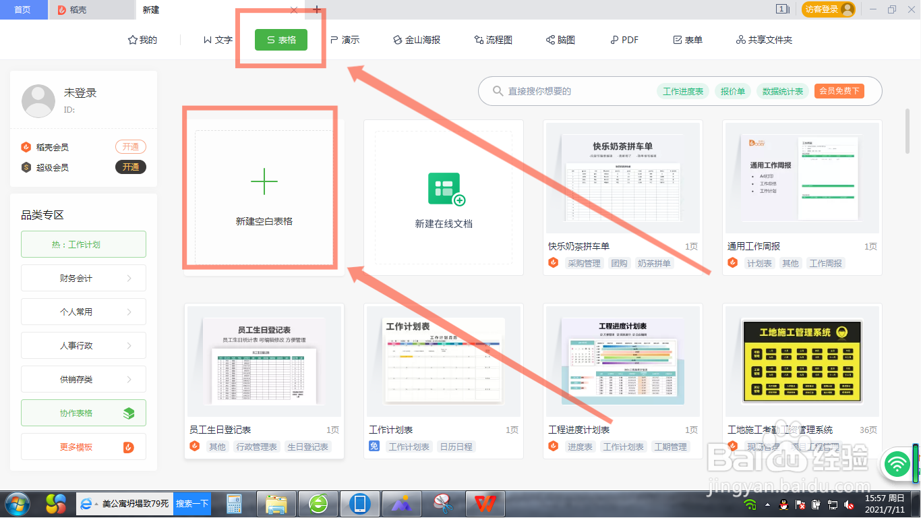Open 快乐奶茶拼车单 template thumbnail
The height and width of the screenshot is (518, 921).
pos(623,178)
